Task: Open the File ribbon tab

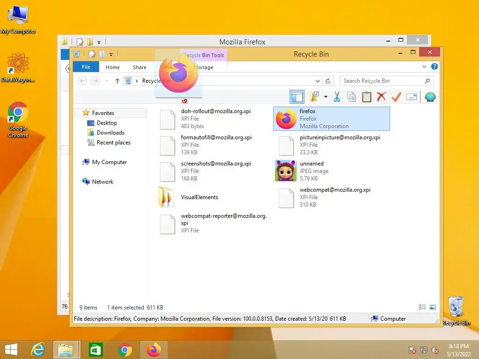Action: 86,67
